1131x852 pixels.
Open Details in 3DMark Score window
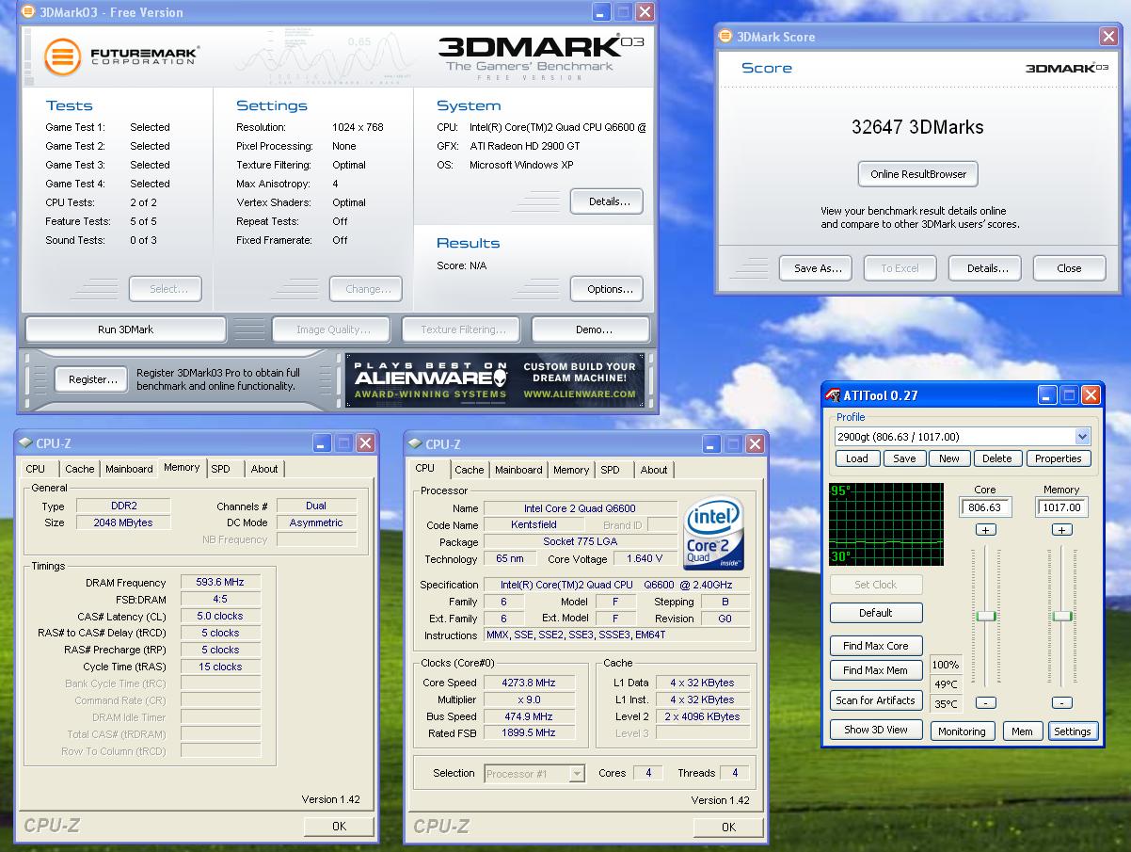pos(985,268)
